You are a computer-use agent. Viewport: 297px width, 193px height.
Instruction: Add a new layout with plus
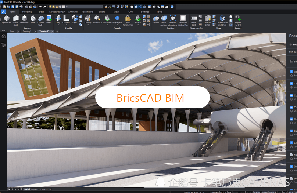point(50,189)
